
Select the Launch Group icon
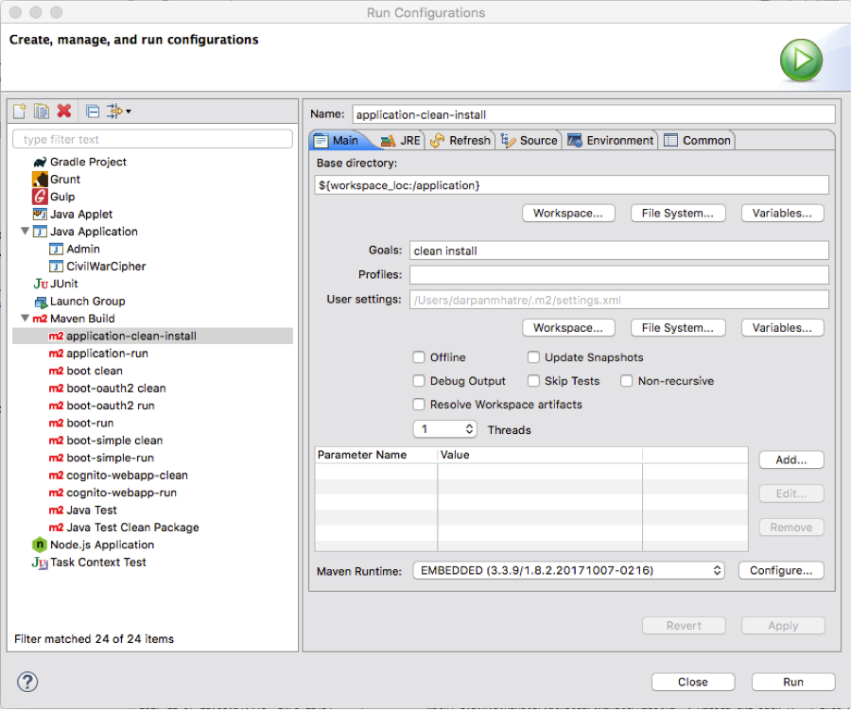pyautogui.click(x=41, y=302)
